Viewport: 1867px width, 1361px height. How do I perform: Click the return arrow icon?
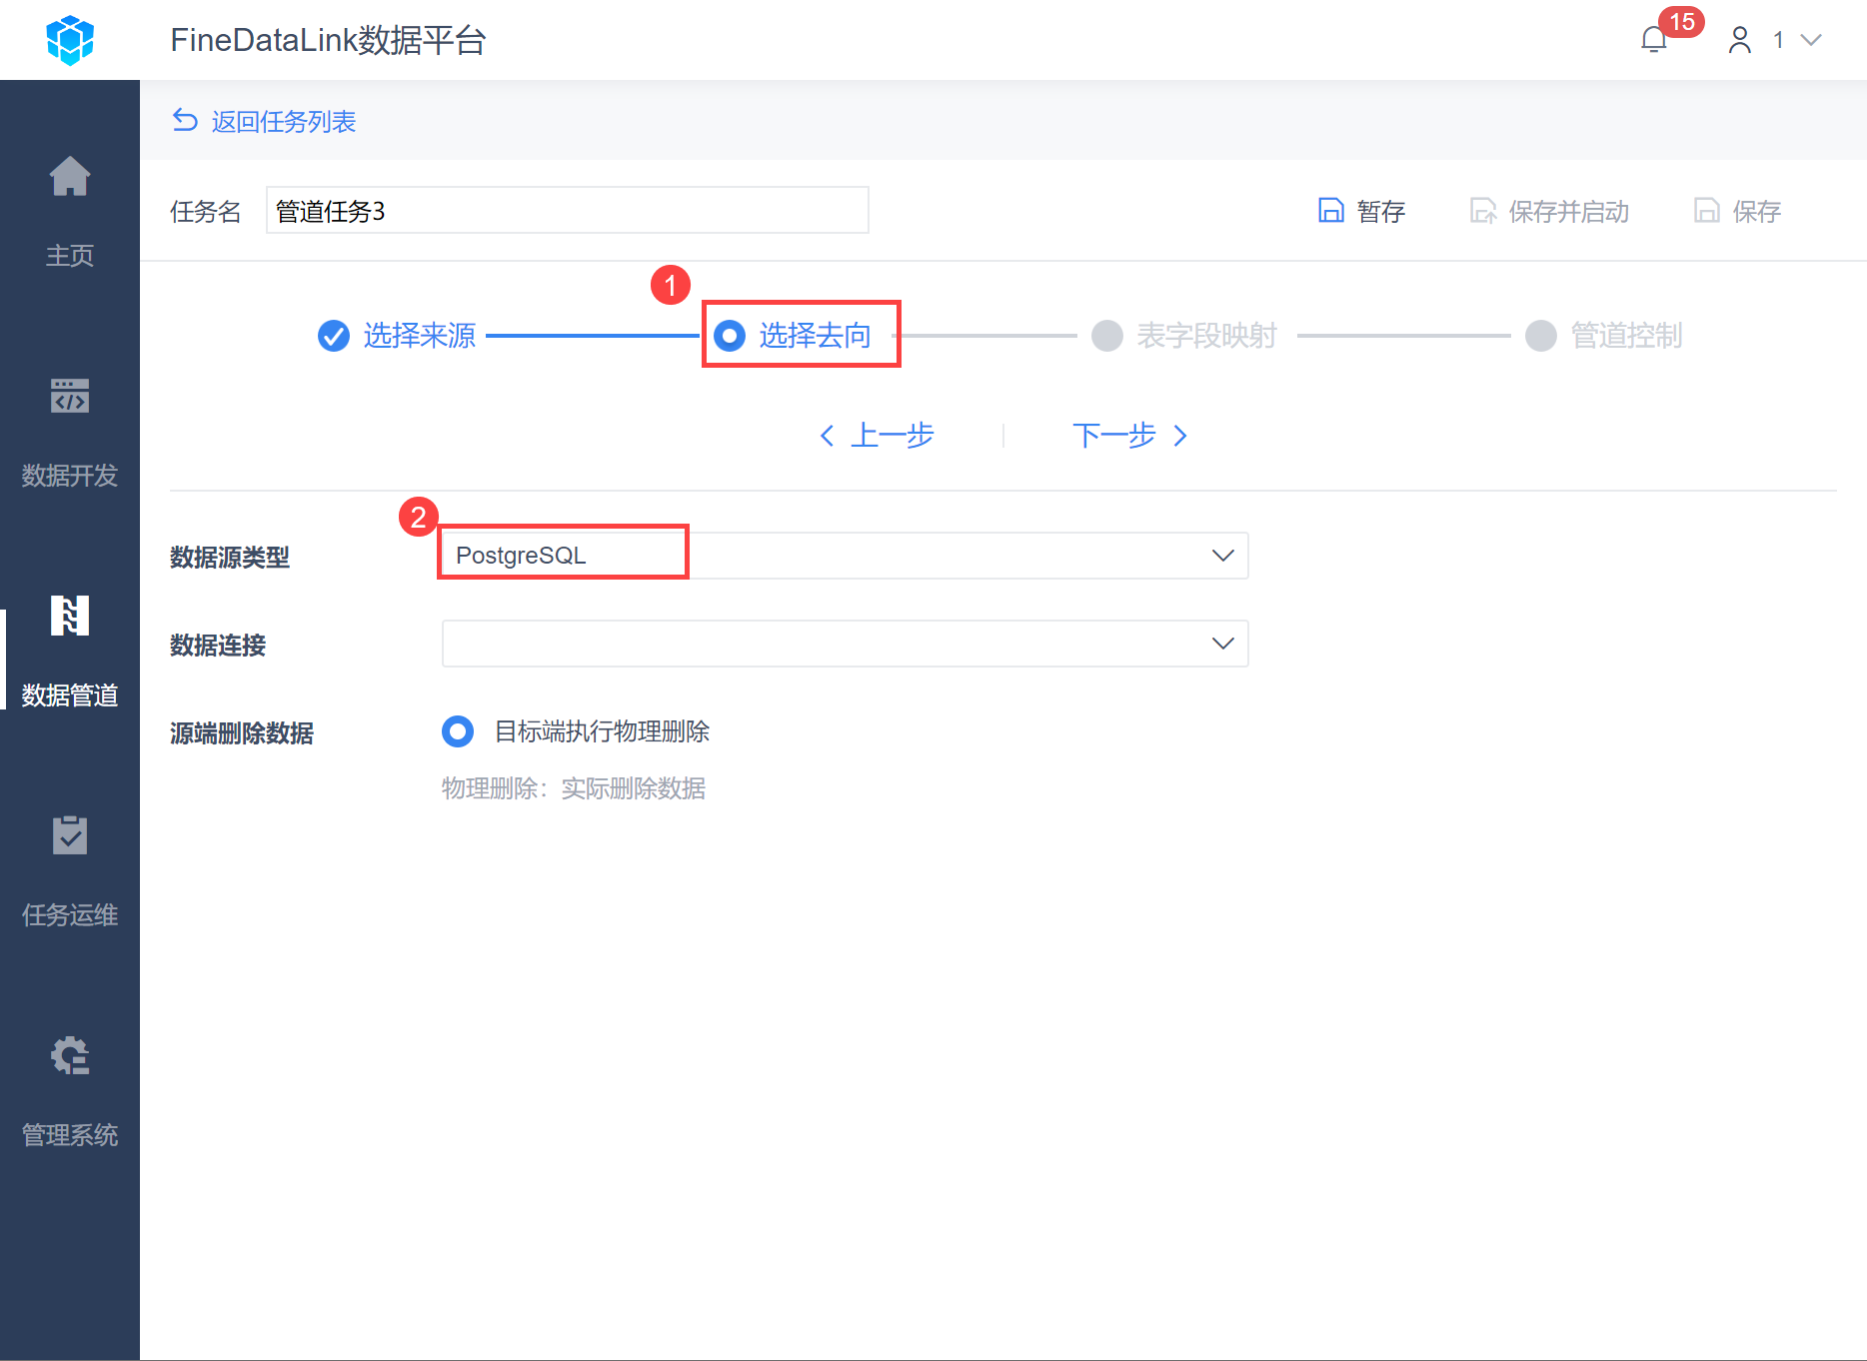tap(185, 121)
